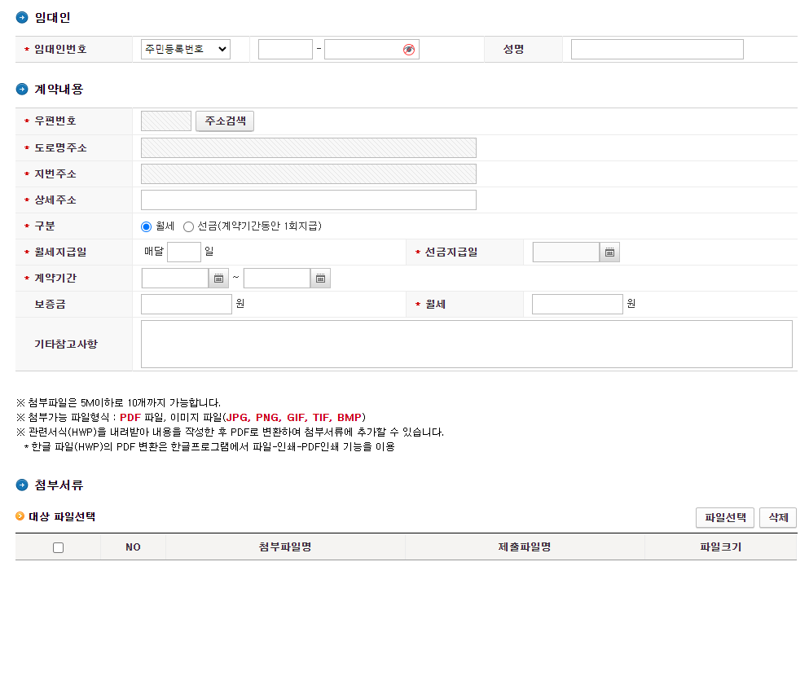Click the 우편번호 postal code field
This screenshot has width=809, height=698.
[166, 121]
